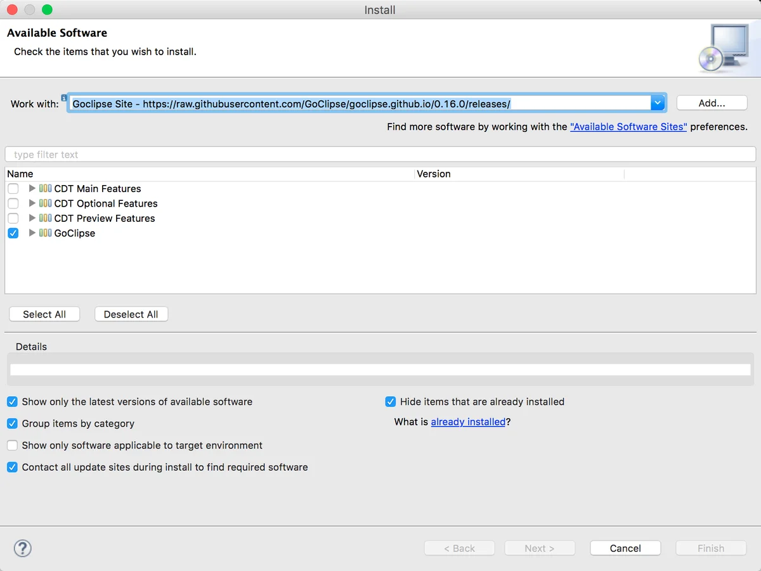Enable Show only software applicable to target environment
This screenshot has height=571, width=761.
12,446
